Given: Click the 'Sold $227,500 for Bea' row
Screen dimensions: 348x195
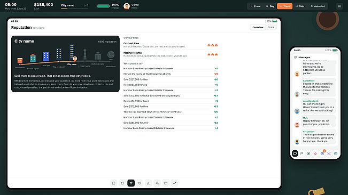Looking at the screenshot, I should pos(171,79).
